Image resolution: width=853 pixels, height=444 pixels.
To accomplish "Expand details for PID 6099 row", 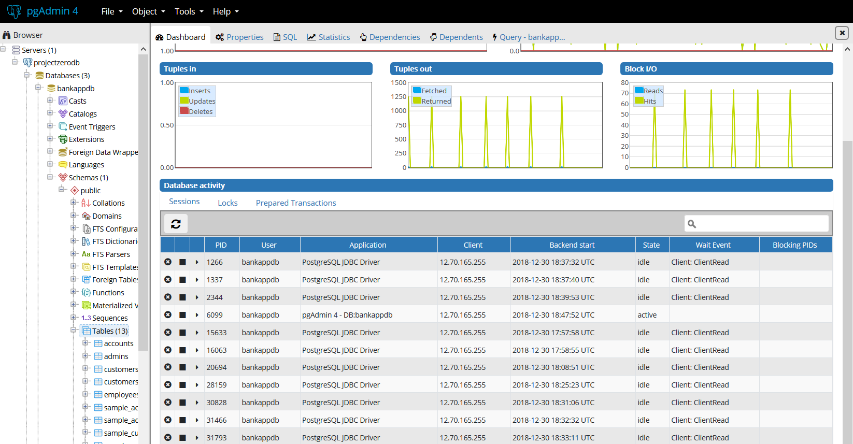I will pos(197,315).
